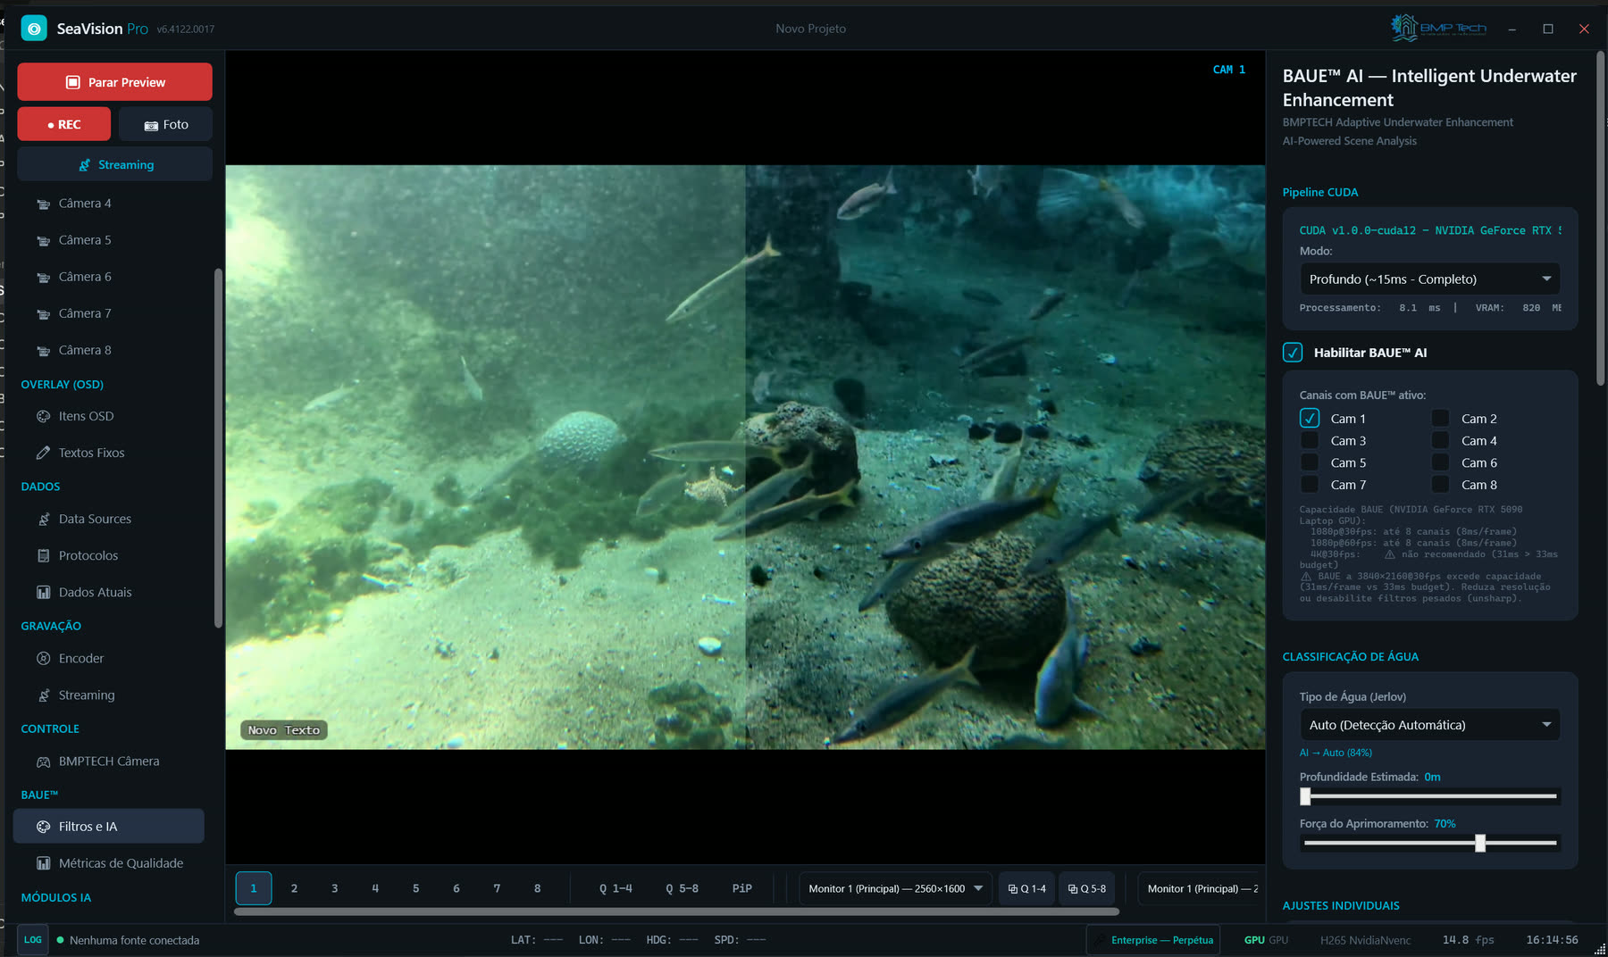Viewport: 1608px width, 957px height.
Task: Enable BAUE on Cam 5
Action: pos(1310,462)
